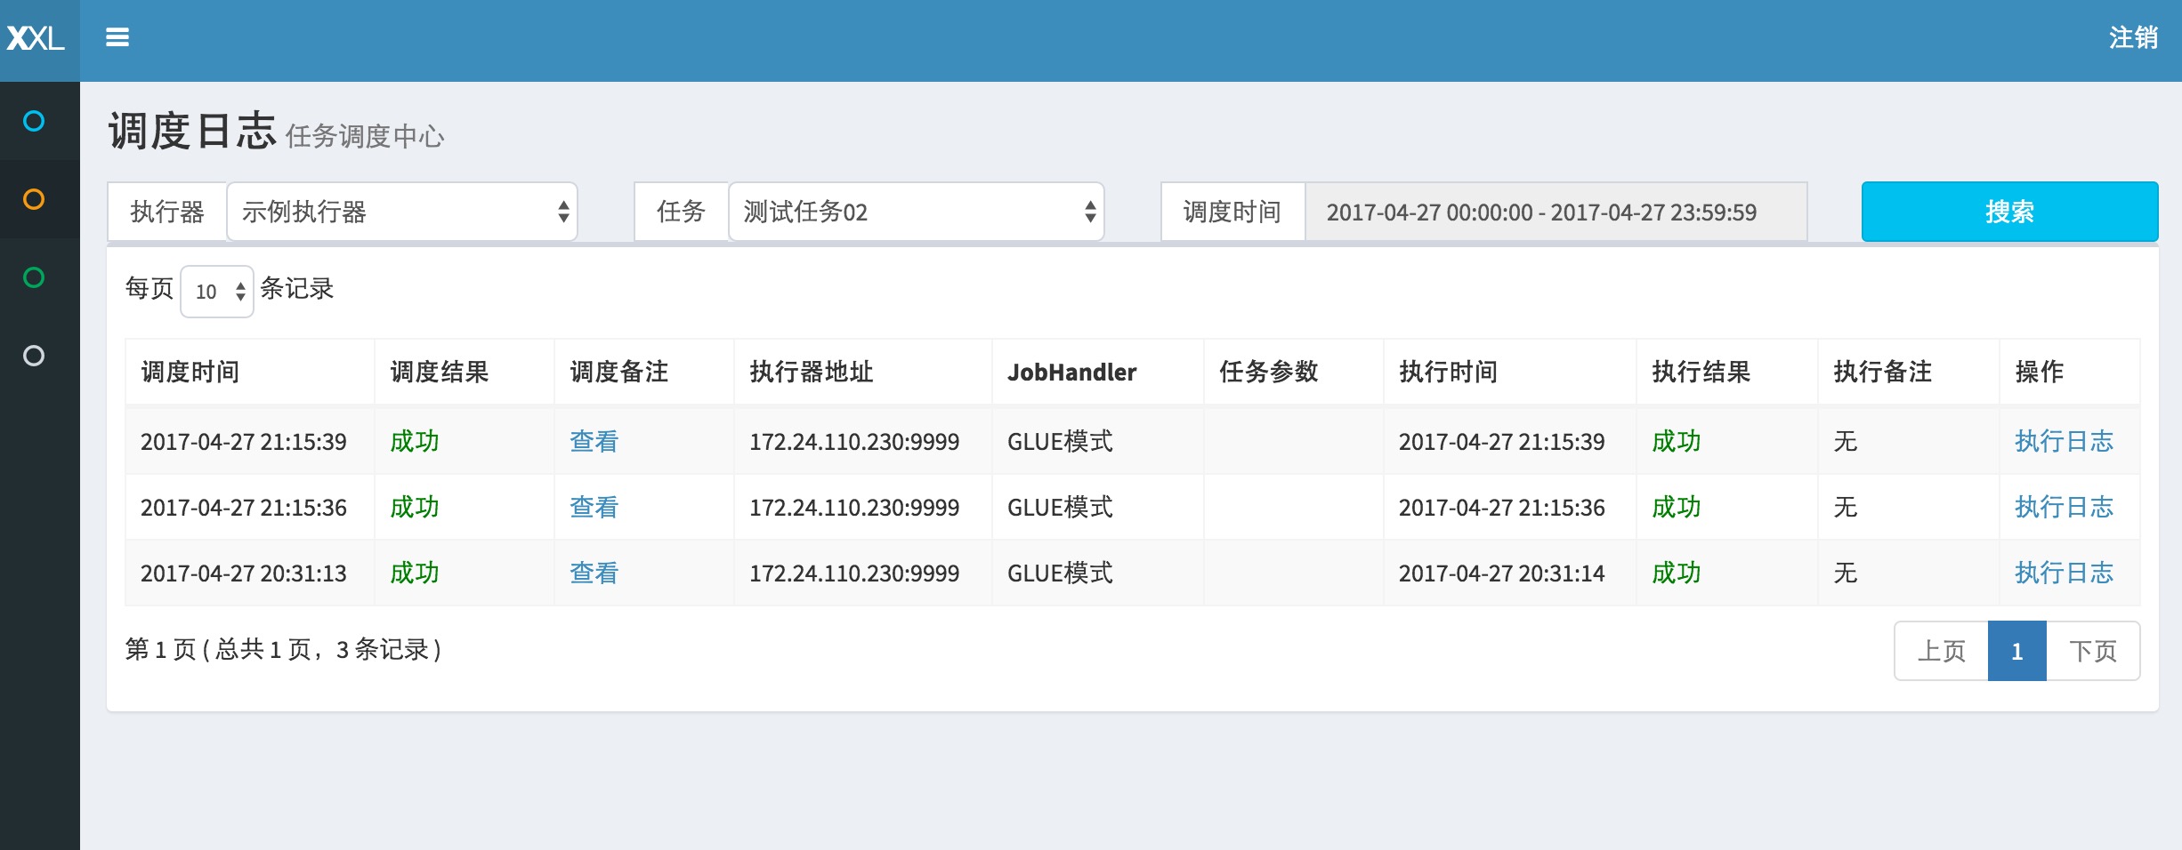The width and height of the screenshot is (2182, 850).
Task: Select page 1 in pagination
Action: coord(2017,651)
